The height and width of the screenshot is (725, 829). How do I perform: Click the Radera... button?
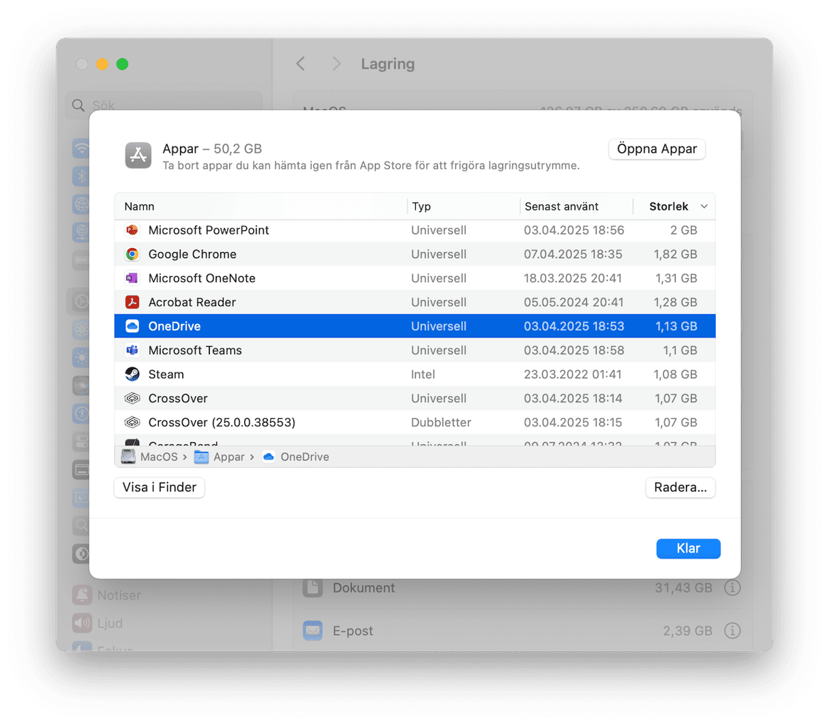680,488
